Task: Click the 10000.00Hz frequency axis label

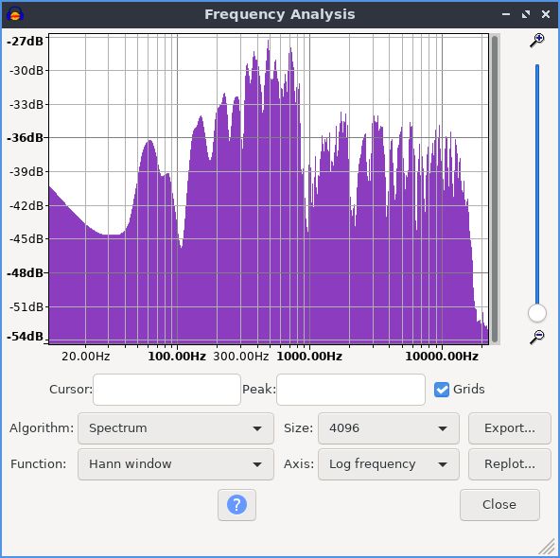Action: coord(442,357)
